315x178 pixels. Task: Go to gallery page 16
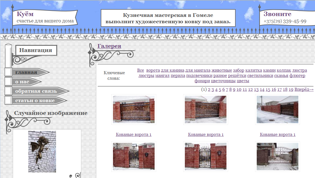pos(274,89)
